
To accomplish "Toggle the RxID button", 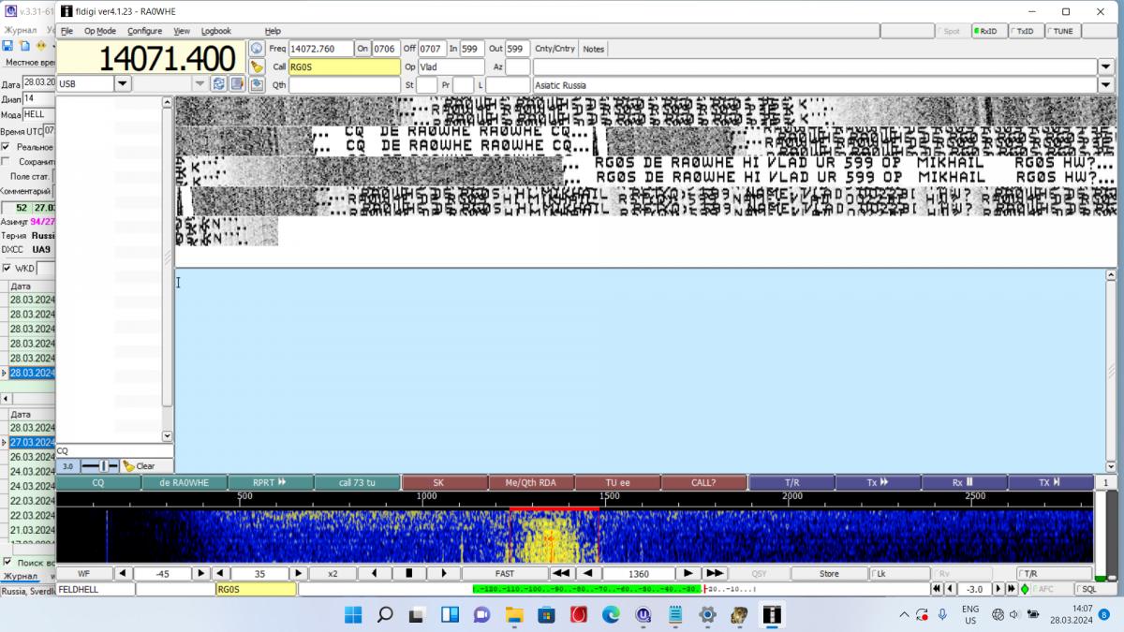I will pyautogui.click(x=989, y=31).
